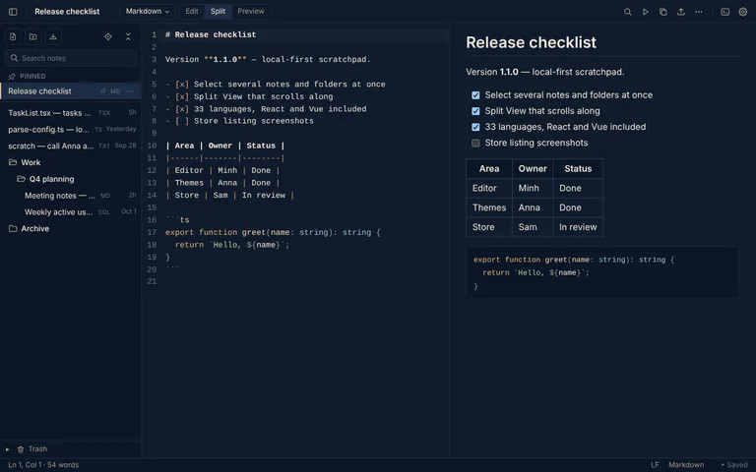Screen dimensions: 756x472
Task: Open search via the top toolbar magnifier
Action: (x=627, y=12)
